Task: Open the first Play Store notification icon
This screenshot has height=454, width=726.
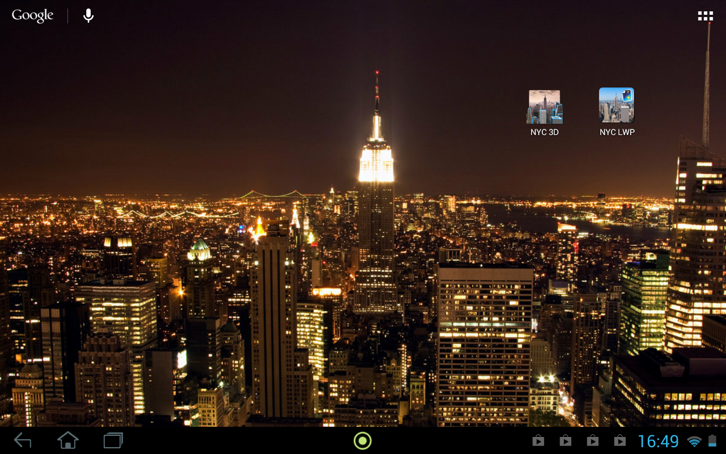Action: 538,440
